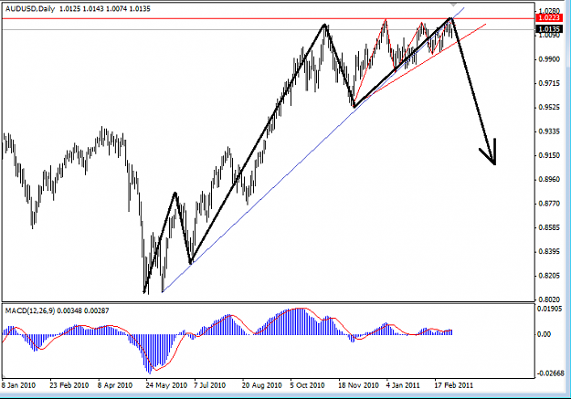Screen dimensions: 571x399
Task: Click the 0.8395 price axis label
Action: (549, 252)
